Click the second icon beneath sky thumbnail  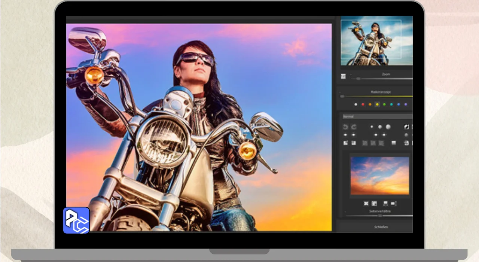(x=374, y=204)
